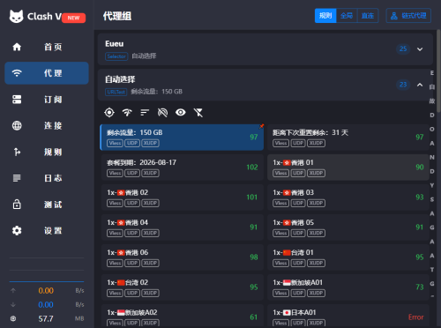Viewport: 441px width, 328px height.
Task: Click the sort order icon
Action: click(145, 113)
